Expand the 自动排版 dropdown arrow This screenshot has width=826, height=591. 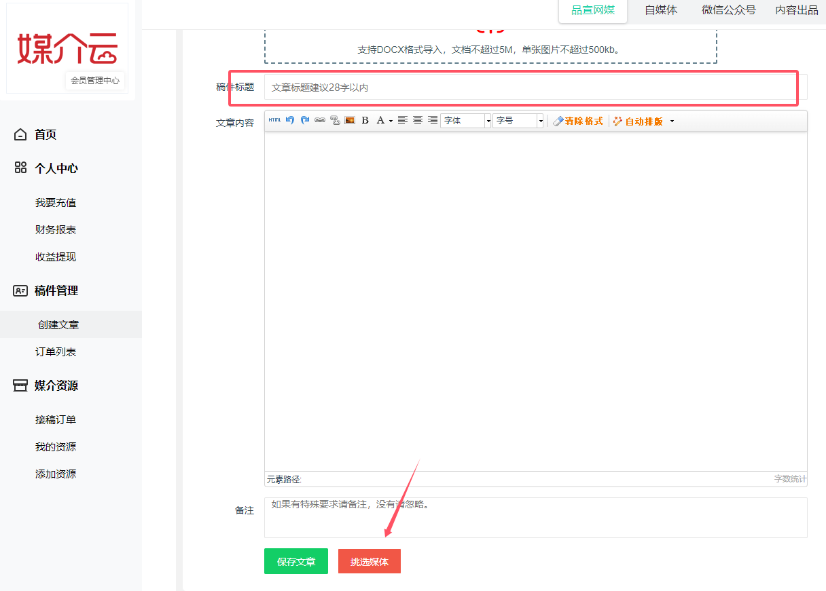pos(672,121)
